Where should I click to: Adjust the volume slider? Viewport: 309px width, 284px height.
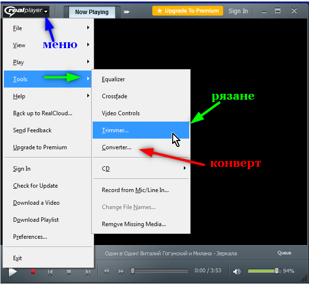tap(262, 271)
